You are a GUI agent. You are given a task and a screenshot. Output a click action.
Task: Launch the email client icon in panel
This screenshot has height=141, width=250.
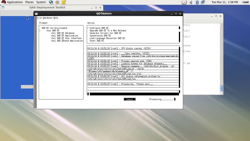57,2
